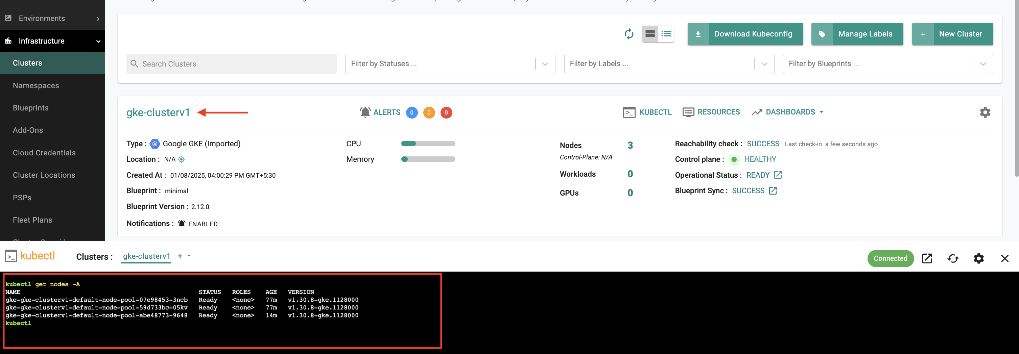1019x354 pixels.
Task: Click the Connected status badge
Action: pos(891,258)
